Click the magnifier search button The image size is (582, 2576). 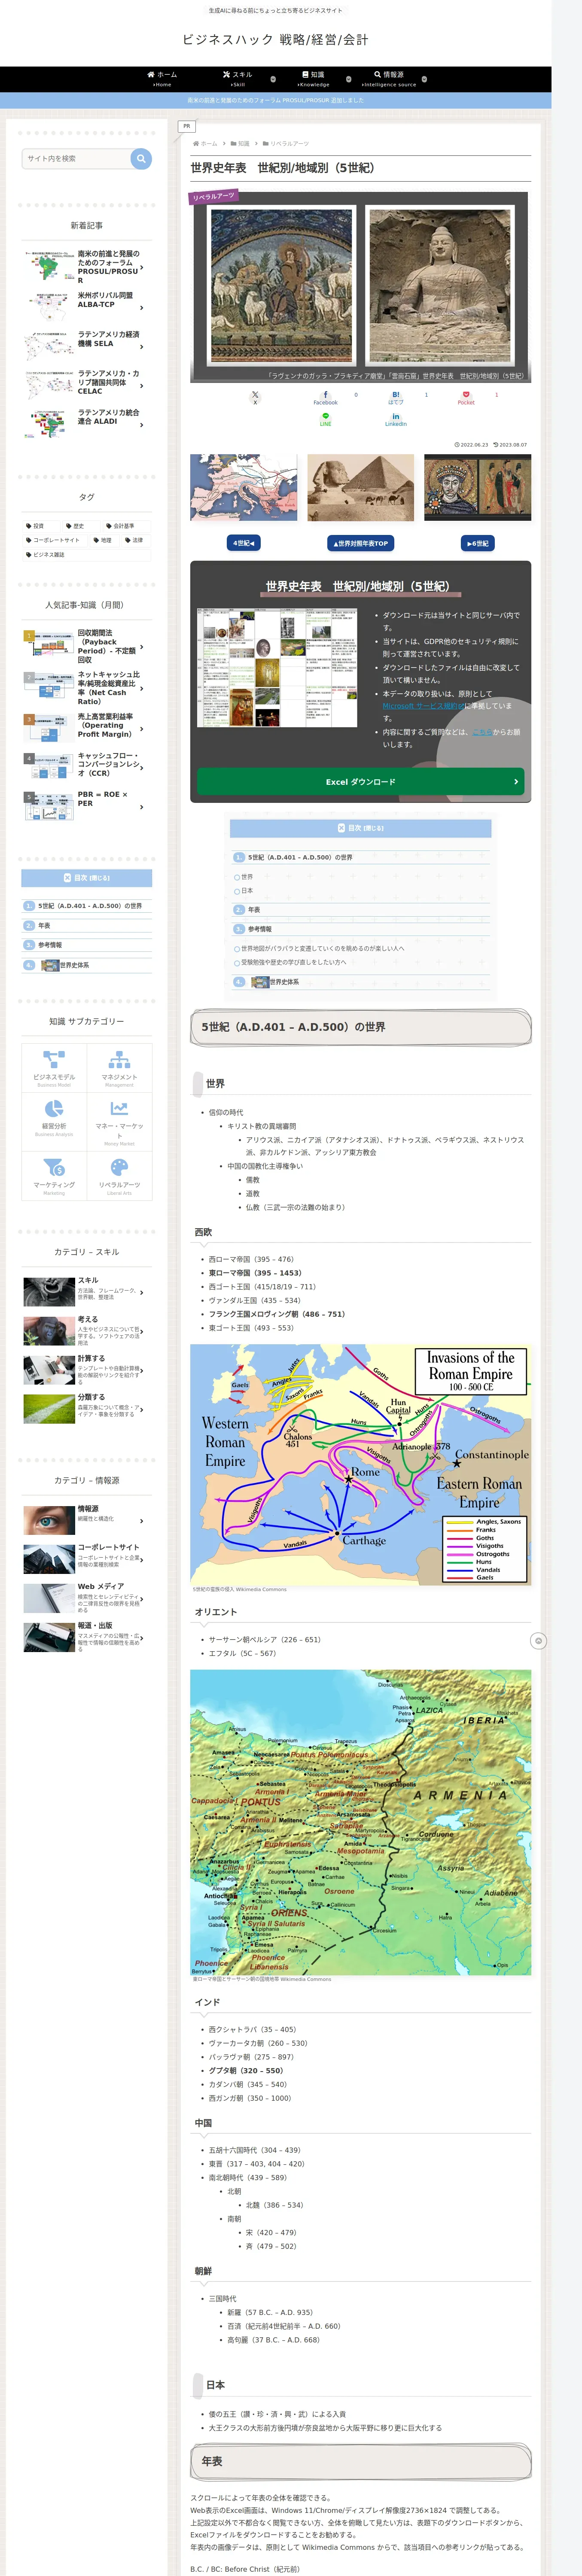click(141, 158)
